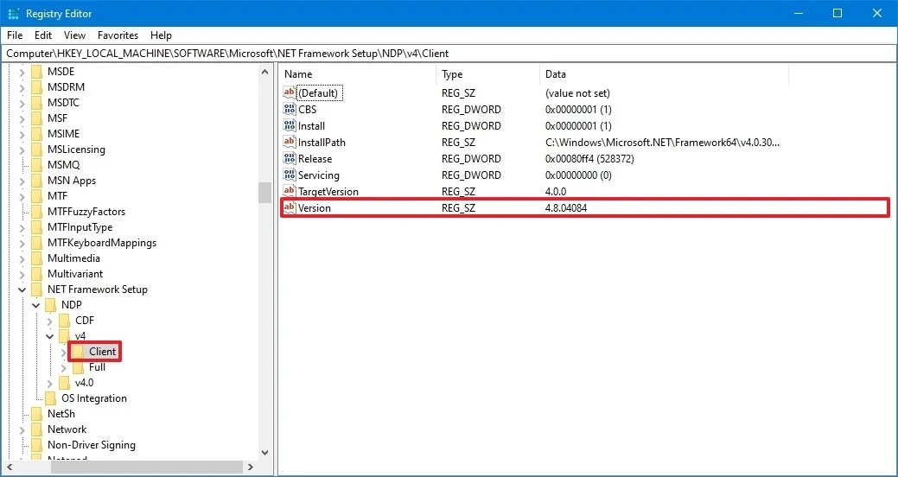
Task: Select the Non-Driver Signing key
Action: [x=92, y=444]
